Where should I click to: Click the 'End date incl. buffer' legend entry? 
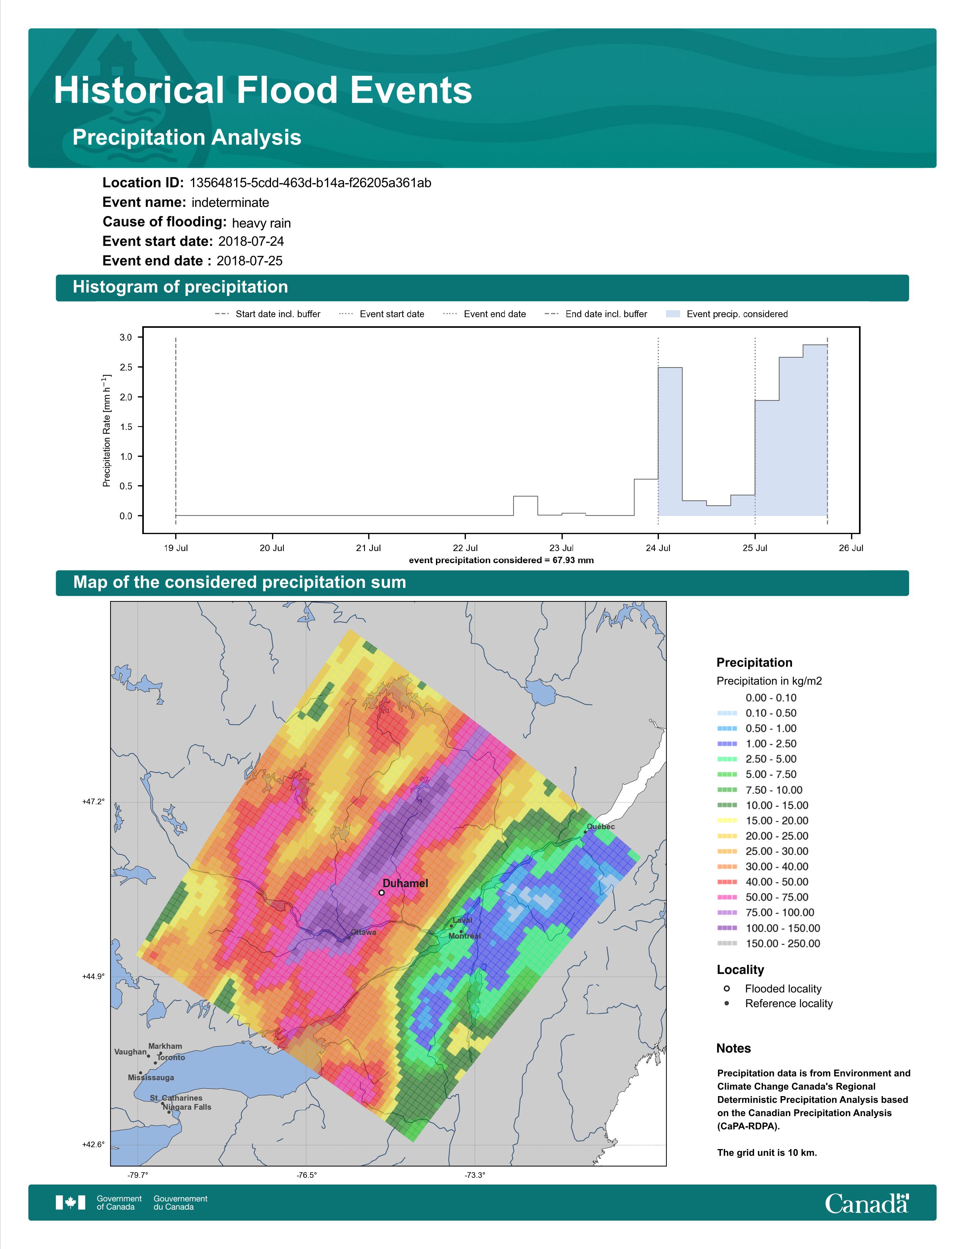[x=596, y=314]
